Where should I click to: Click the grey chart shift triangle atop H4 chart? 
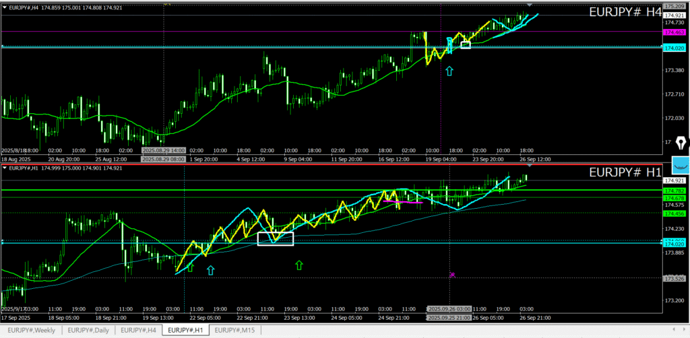pos(529,5)
